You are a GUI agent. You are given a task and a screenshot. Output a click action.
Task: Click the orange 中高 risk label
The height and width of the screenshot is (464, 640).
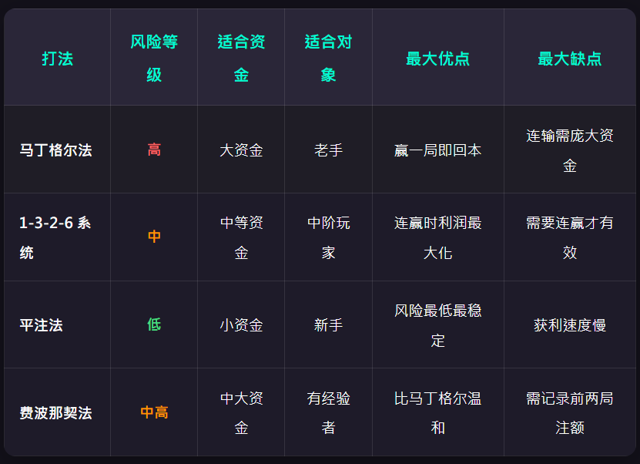pyautogui.click(x=154, y=413)
